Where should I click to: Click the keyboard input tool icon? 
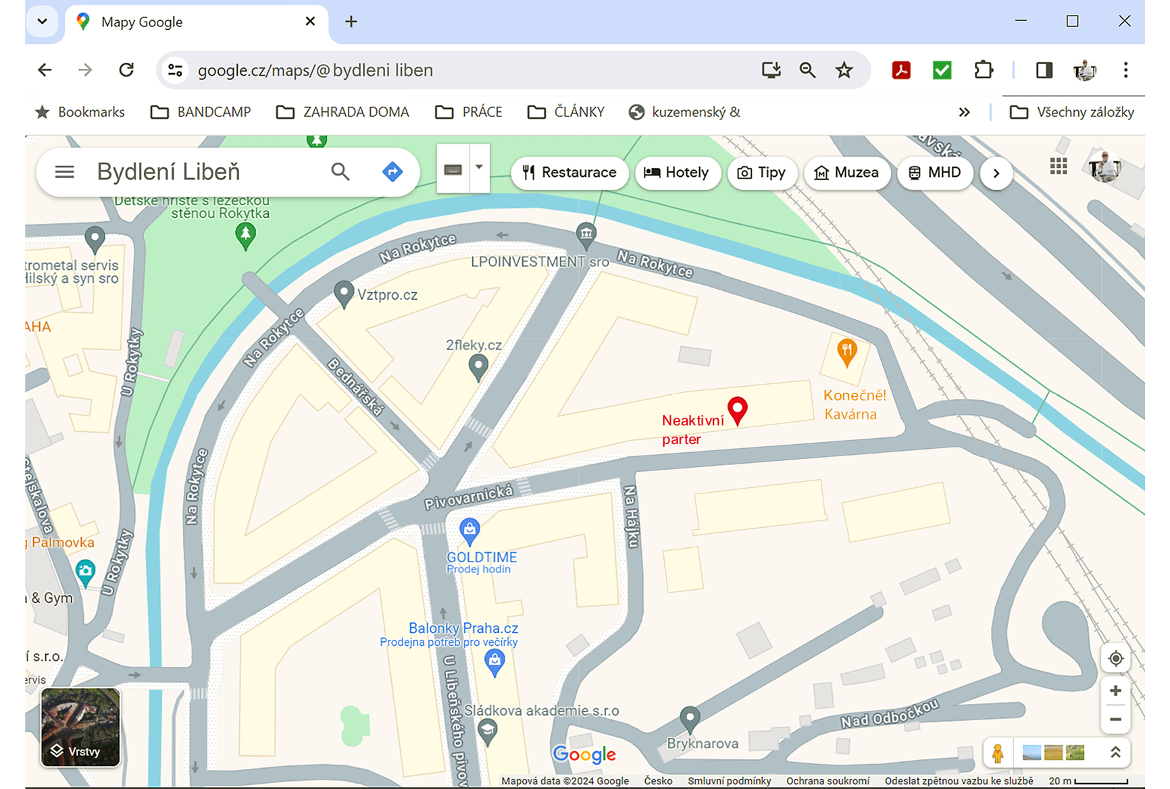[x=453, y=169]
